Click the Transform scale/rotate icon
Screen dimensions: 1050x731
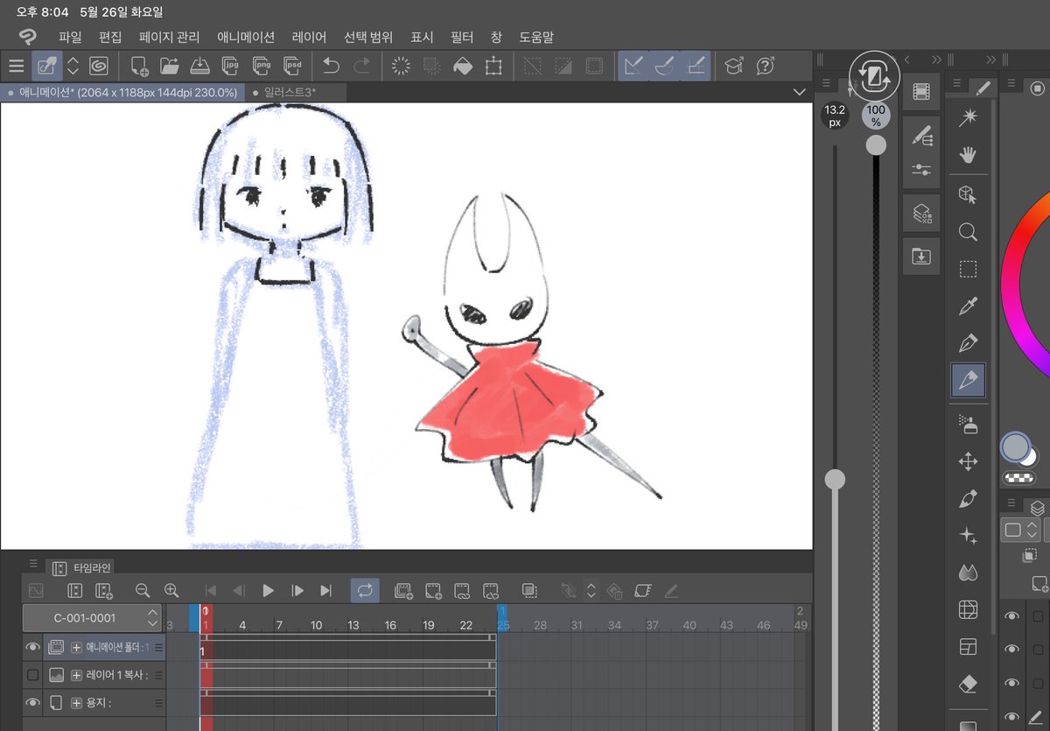(x=493, y=66)
